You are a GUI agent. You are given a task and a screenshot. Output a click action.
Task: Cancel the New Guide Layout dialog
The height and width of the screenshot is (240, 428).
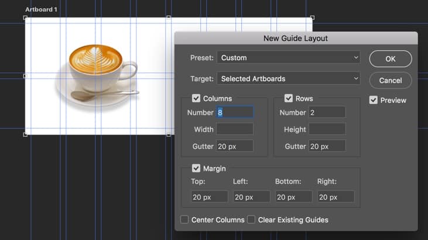click(391, 80)
